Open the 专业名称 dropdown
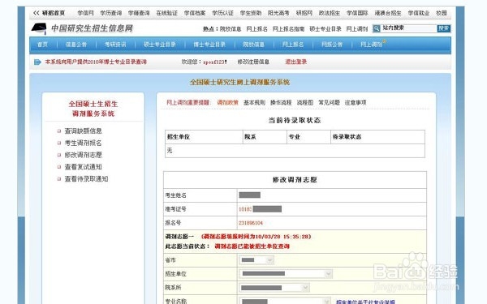The height and width of the screenshot is (304, 487). [x=285, y=301]
